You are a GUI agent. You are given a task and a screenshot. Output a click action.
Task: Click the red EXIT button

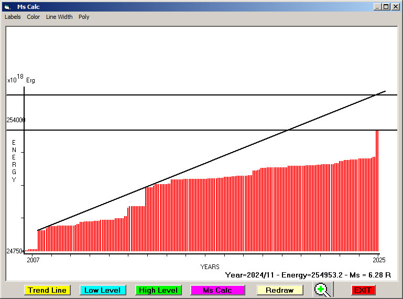coord(363,290)
